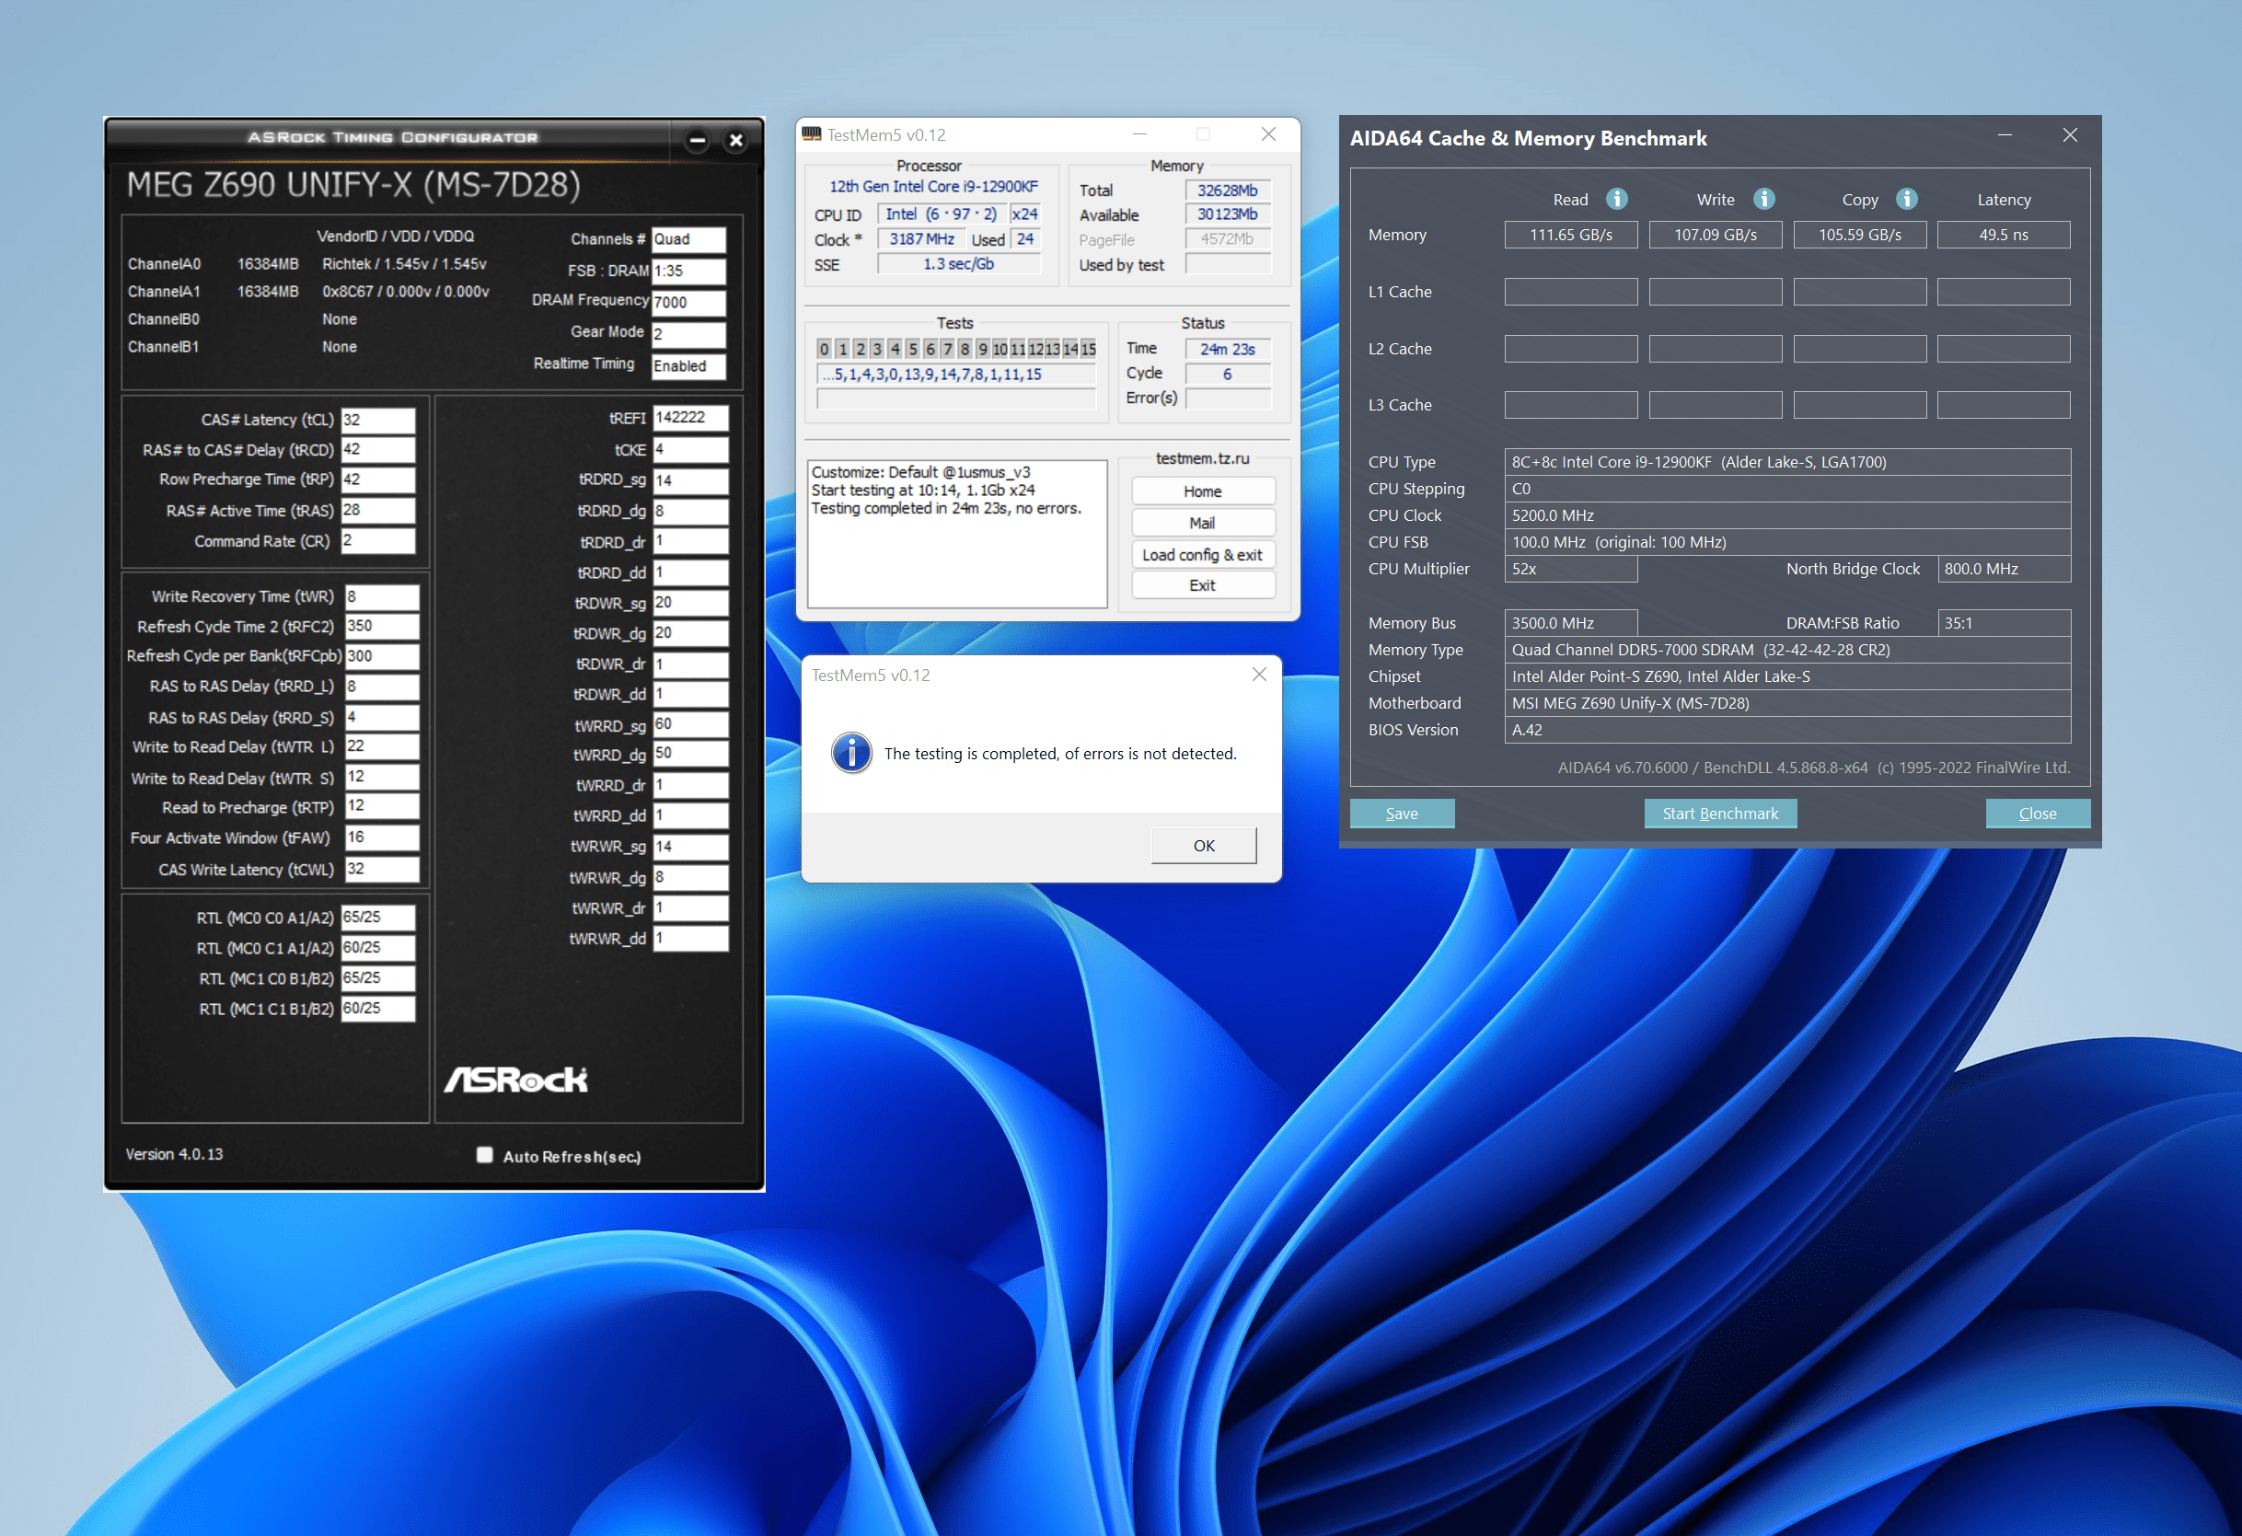Viewport: 2242px width, 1536px height.
Task: Click Load config & exit button
Action: click(x=1203, y=555)
